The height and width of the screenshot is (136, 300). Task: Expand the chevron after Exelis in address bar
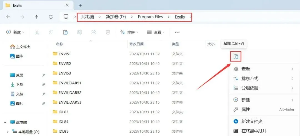(x=191, y=17)
